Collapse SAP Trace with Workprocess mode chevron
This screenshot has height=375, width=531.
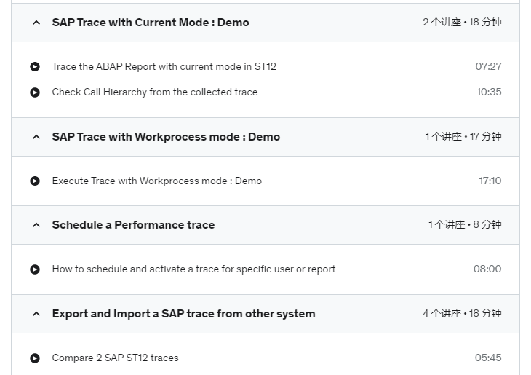(36, 137)
